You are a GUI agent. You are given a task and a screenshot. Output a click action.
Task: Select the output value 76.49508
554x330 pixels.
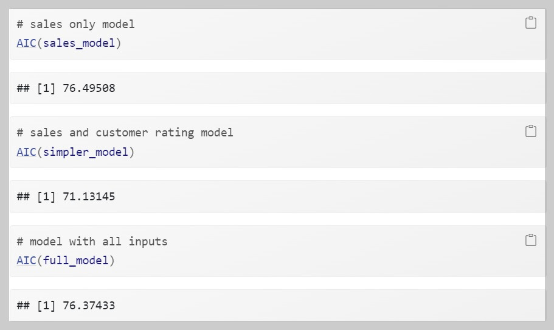tap(89, 88)
